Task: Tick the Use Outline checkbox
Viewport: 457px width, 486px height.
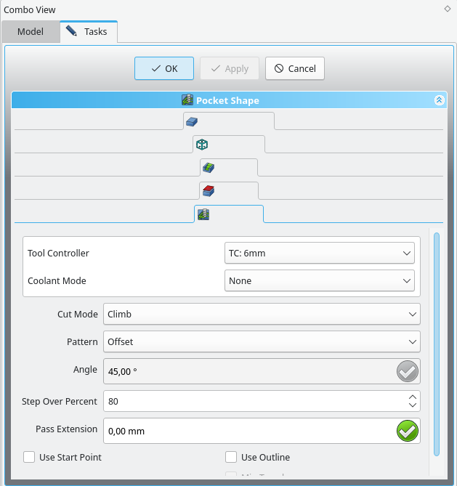Action: (232, 457)
